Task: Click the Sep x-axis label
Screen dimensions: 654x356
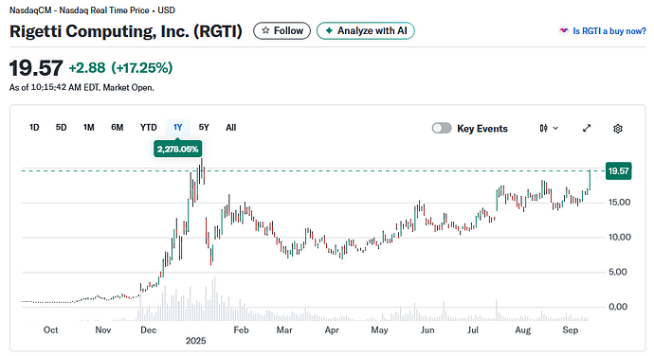Action: (571, 330)
